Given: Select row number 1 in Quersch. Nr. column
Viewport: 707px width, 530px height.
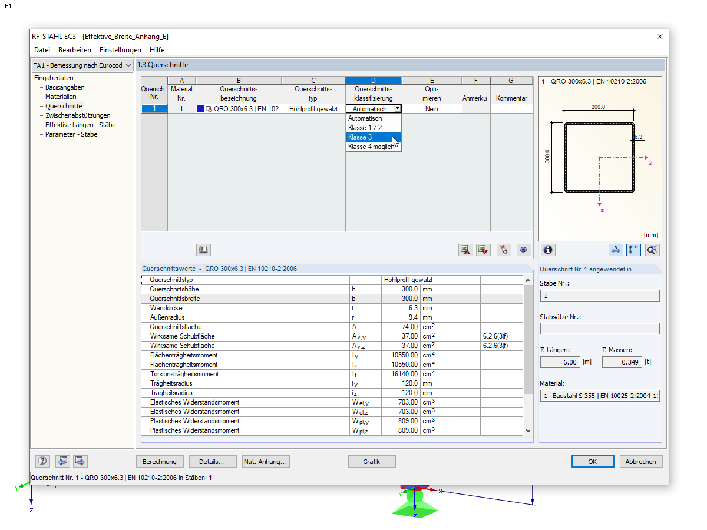Looking at the screenshot, I should pos(154,109).
